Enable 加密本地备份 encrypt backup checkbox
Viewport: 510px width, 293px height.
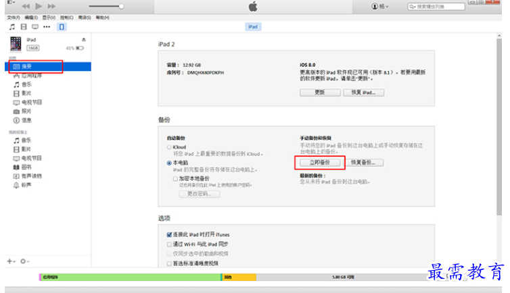pyautogui.click(x=175, y=179)
